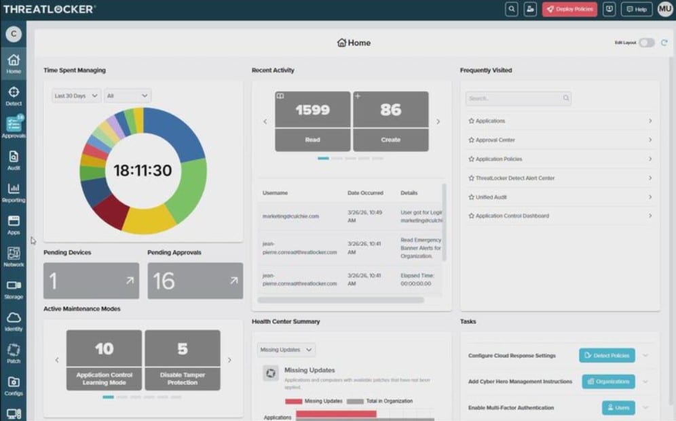Open the Missing Updates dropdown
This screenshot has height=421, width=676.
pos(286,350)
